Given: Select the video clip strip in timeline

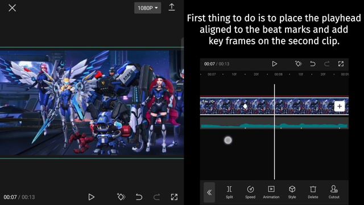Looking at the screenshot, I should (x=274, y=106).
